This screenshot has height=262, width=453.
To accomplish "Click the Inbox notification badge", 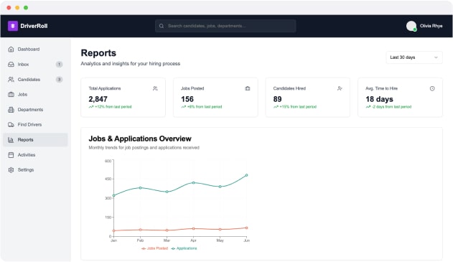I will pos(59,65).
